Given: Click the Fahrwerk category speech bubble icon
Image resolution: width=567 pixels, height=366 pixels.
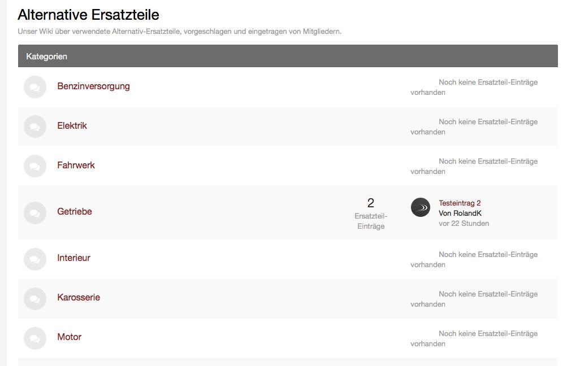Looking at the screenshot, I should click(x=35, y=166).
